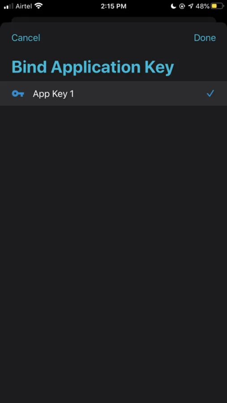Tap the Bind Application Key heading
The width and height of the screenshot is (227, 403).
coord(93,67)
